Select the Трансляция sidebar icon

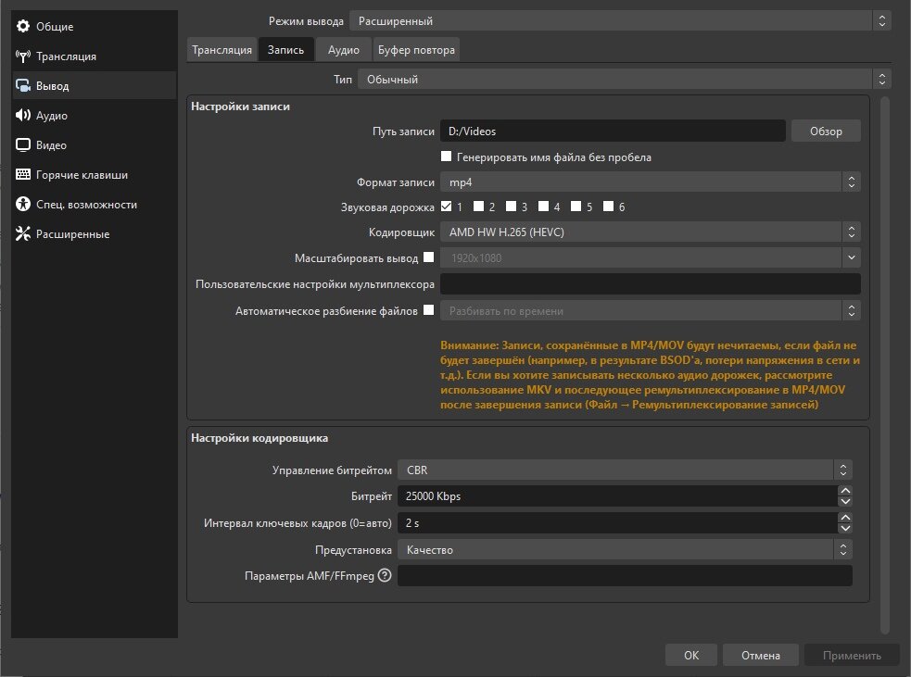point(22,56)
